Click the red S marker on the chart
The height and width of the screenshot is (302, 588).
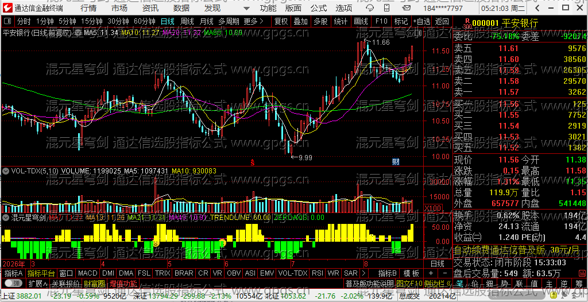pyautogui.click(x=253, y=162)
